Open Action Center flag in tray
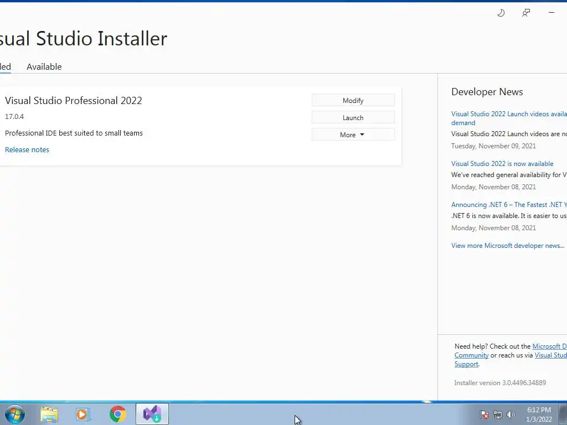This screenshot has height=425, width=567. pos(484,414)
